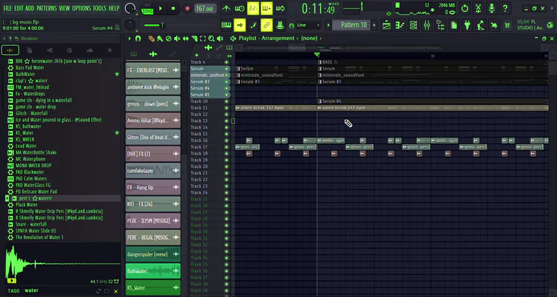Open the plugin picker plug icon

[467, 25]
